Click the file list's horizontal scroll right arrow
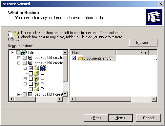This screenshot has width=165, height=126. tap(154, 99)
